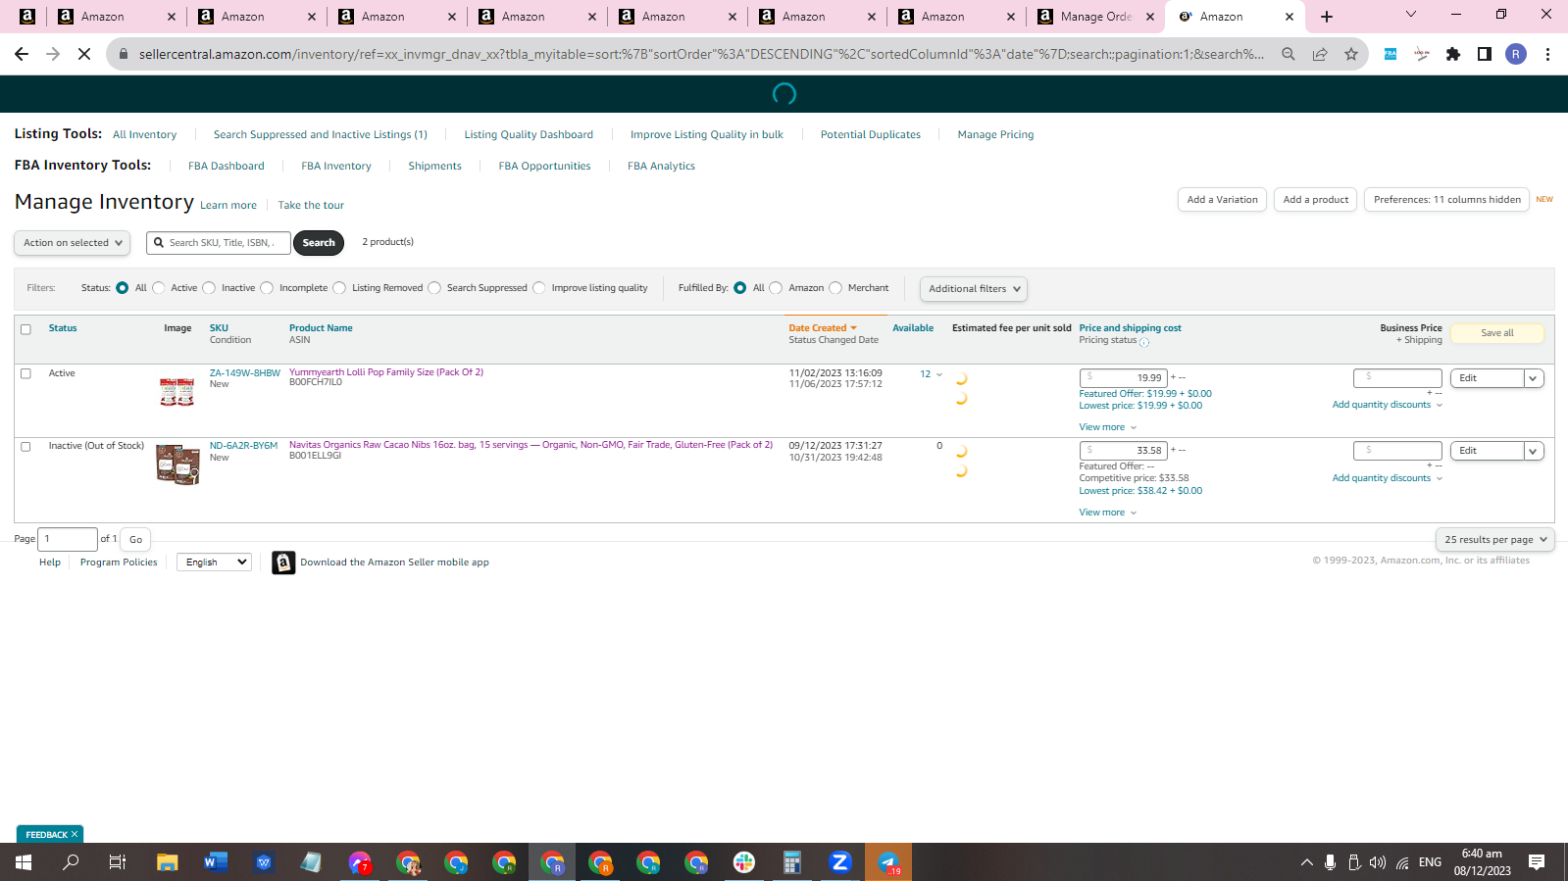Expand the available quantity 12 chevron
Image resolution: width=1568 pixels, height=881 pixels.
click(x=939, y=374)
